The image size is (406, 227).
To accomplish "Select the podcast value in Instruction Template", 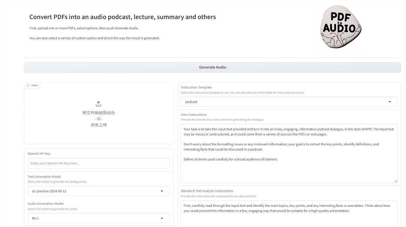I will [x=191, y=102].
